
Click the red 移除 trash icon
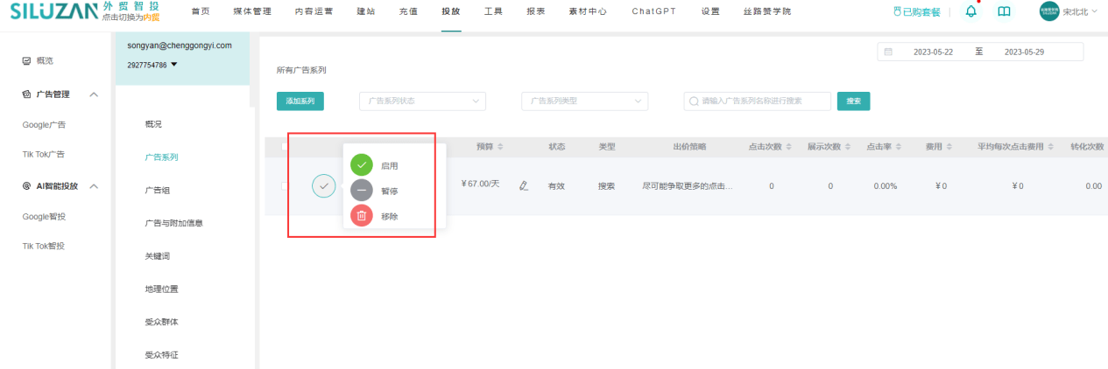[x=362, y=216]
